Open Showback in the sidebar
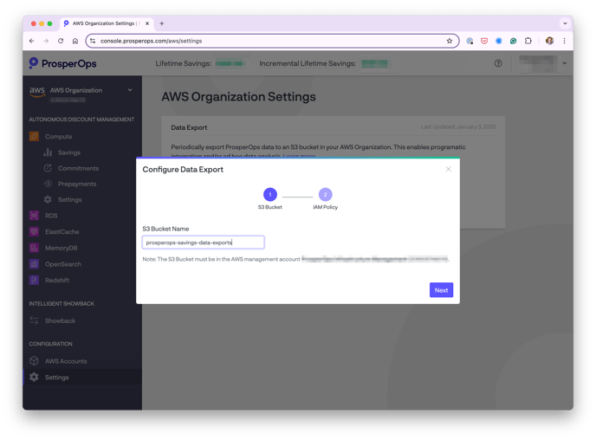 [60, 320]
